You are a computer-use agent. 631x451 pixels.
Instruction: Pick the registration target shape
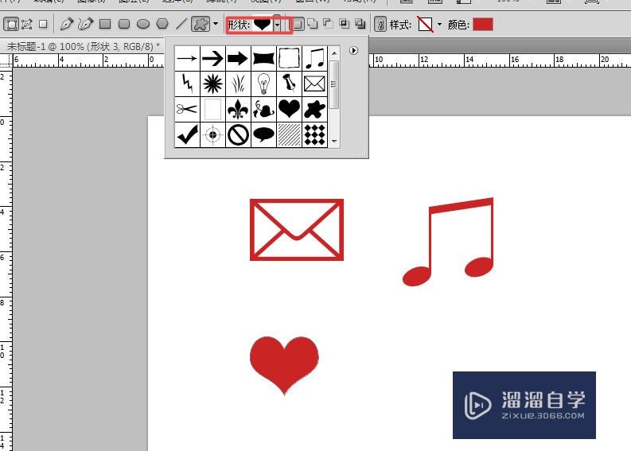tap(212, 134)
